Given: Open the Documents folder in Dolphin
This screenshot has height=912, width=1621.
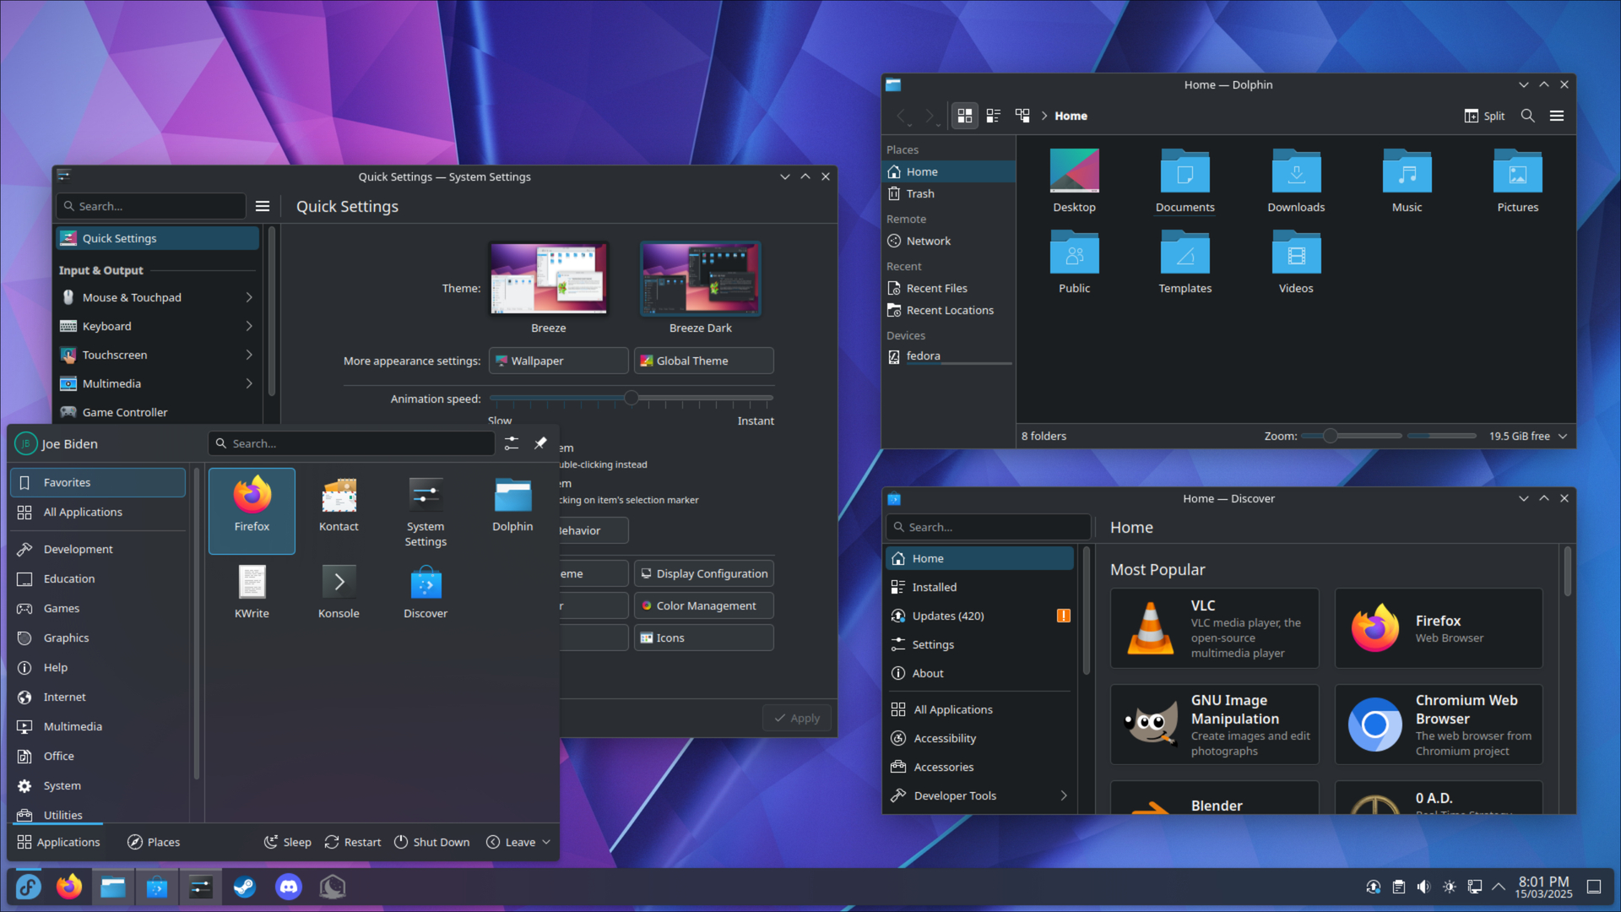Looking at the screenshot, I should (x=1185, y=182).
